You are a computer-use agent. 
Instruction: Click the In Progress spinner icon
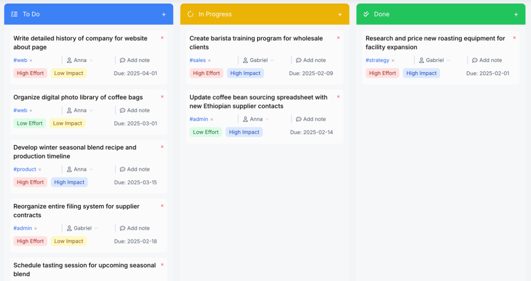pyautogui.click(x=190, y=14)
